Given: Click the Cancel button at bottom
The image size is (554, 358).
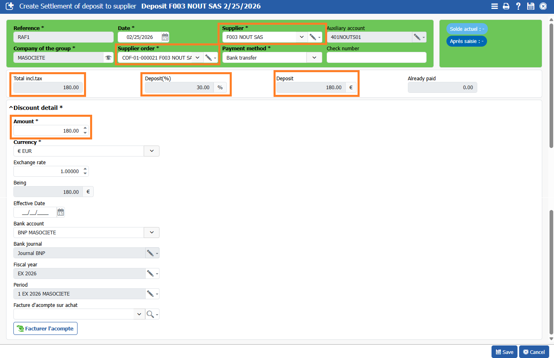Looking at the screenshot, I should coord(534,352).
